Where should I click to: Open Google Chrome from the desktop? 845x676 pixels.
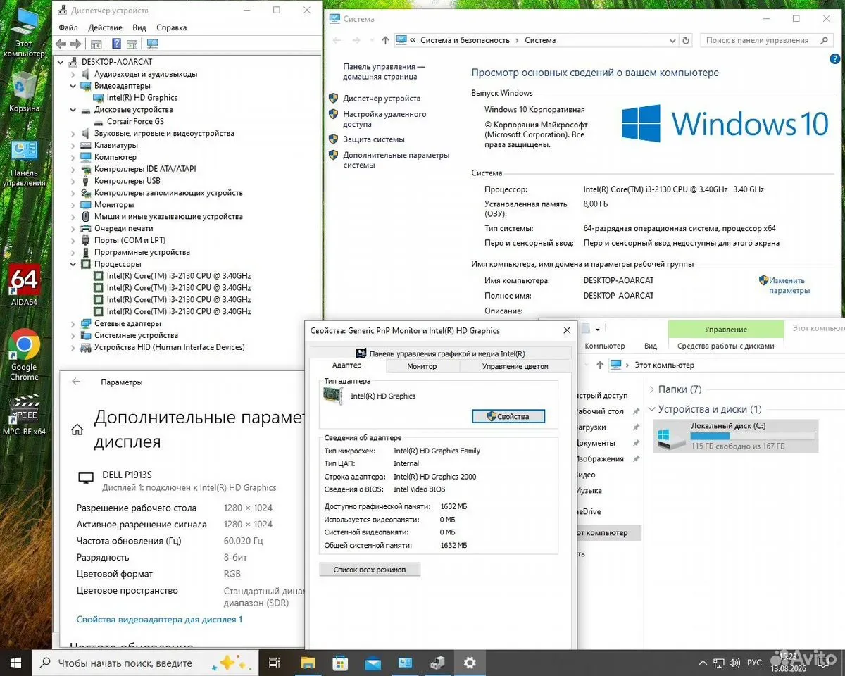[24, 354]
